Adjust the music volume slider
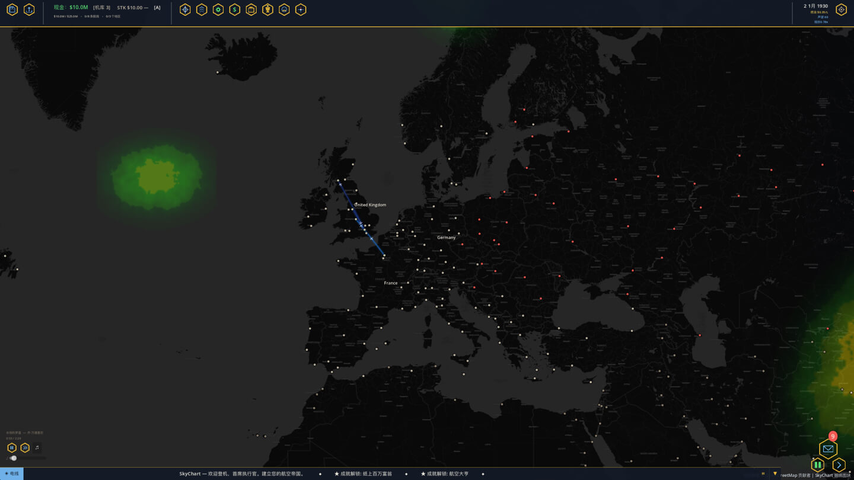This screenshot has width=854, height=480. 26,458
